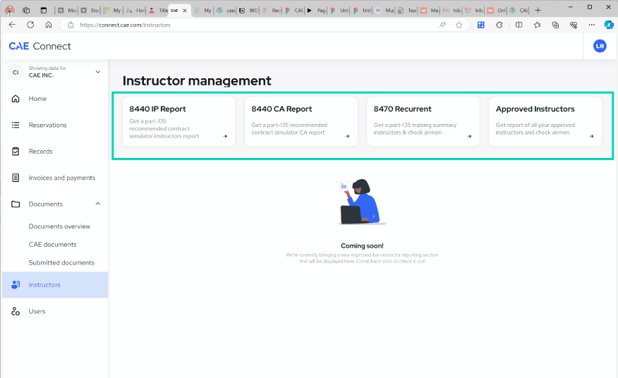Viewport: 618px width, 378px height.
Task: Go back with the browser back arrow
Action: click(12, 25)
